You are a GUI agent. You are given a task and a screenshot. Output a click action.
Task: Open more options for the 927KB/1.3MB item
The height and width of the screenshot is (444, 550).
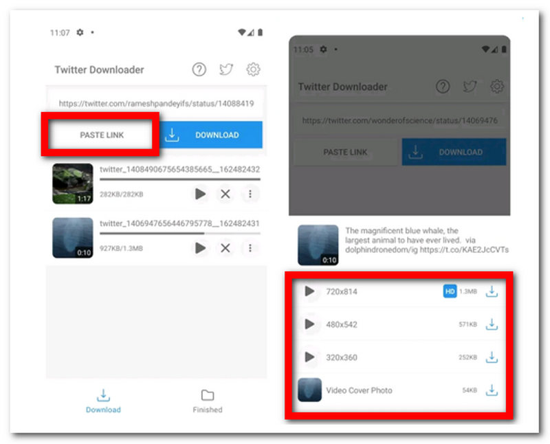point(250,248)
